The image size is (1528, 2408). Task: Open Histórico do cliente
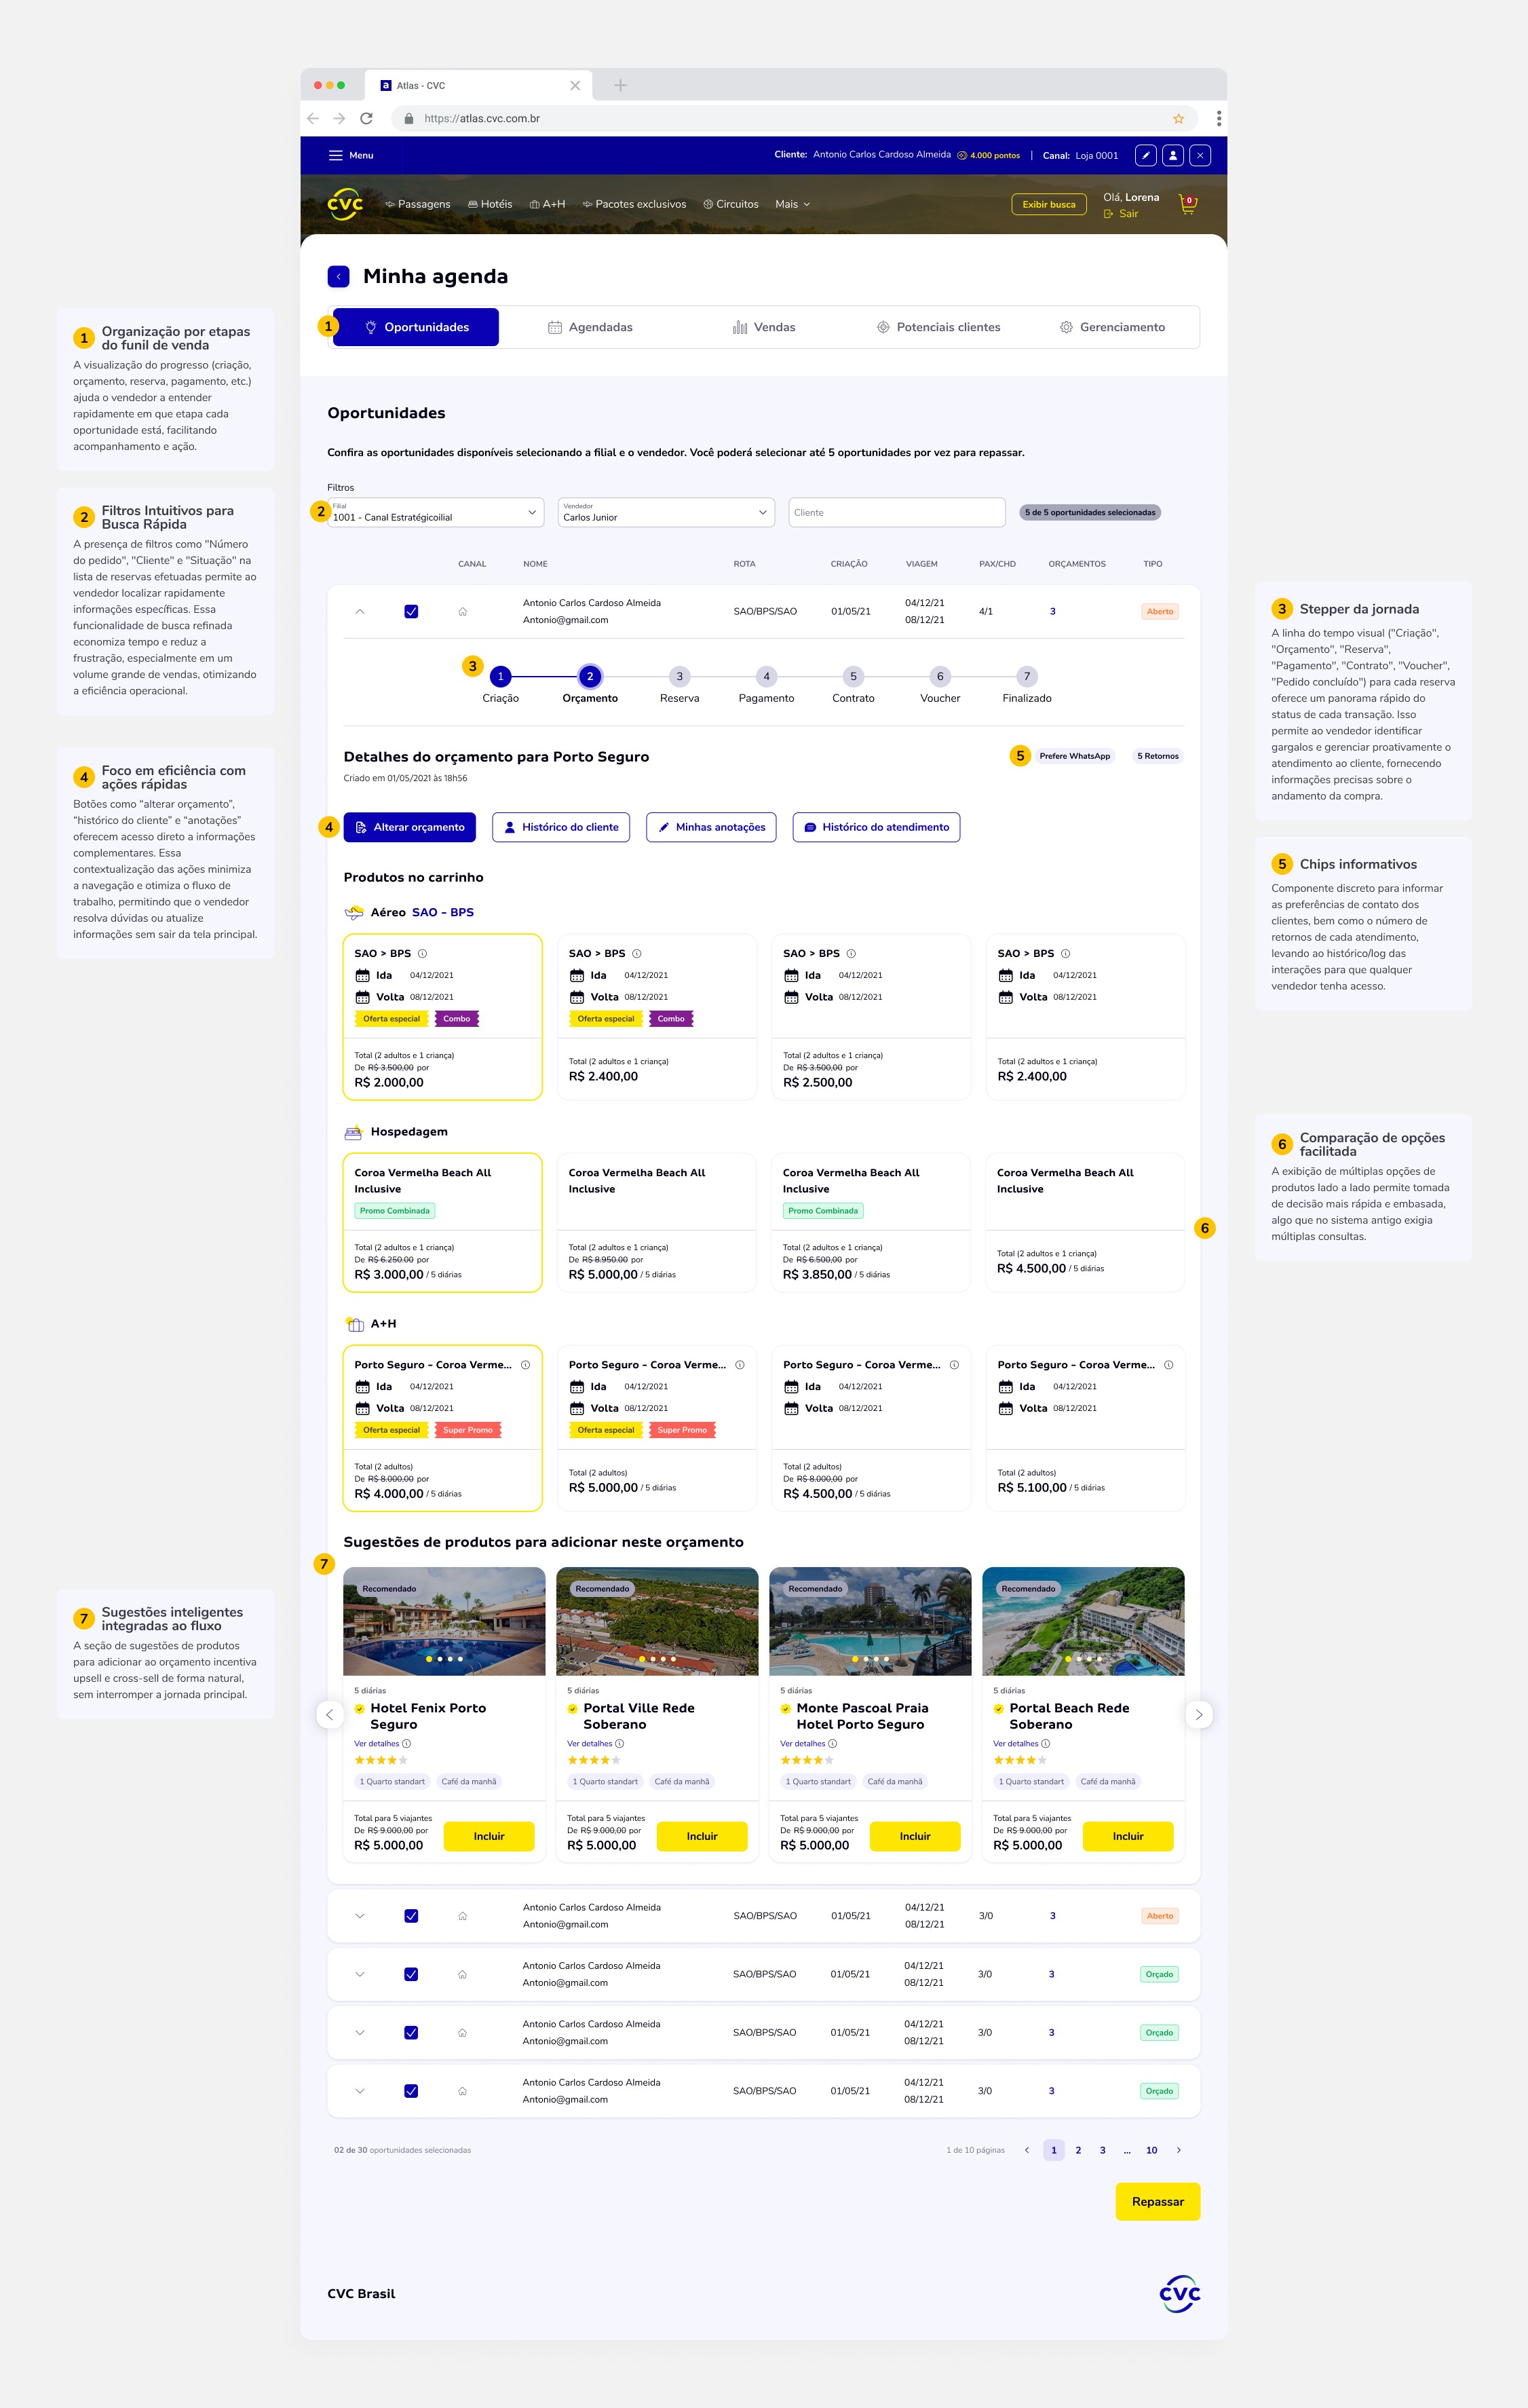tap(561, 827)
